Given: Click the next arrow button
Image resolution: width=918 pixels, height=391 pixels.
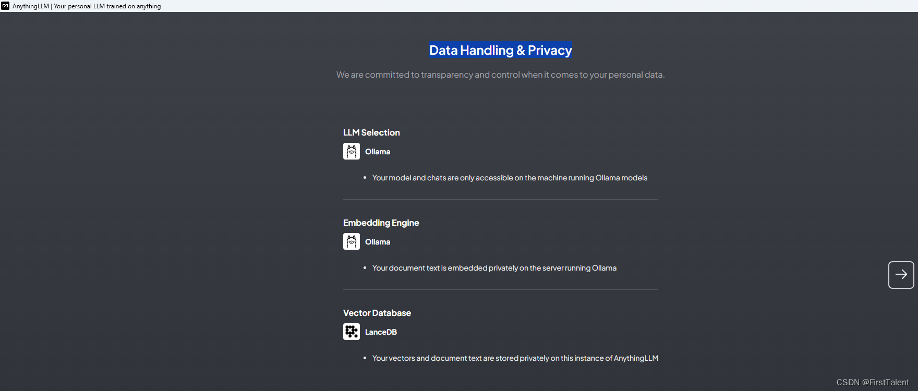Looking at the screenshot, I should [x=901, y=275].
